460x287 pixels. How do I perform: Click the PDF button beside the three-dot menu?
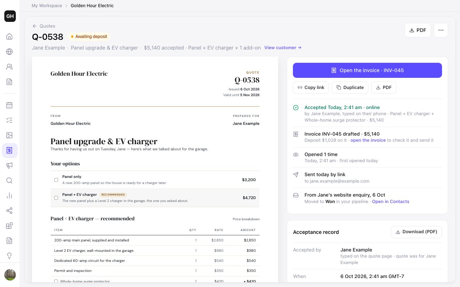coord(418,30)
